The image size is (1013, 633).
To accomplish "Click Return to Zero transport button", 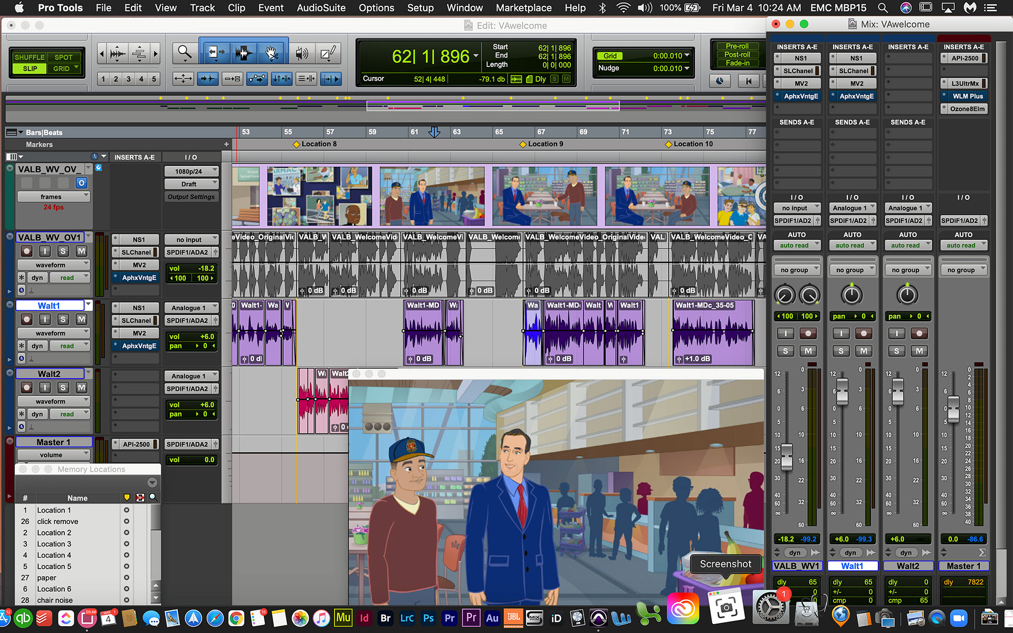I will click(x=748, y=81).
